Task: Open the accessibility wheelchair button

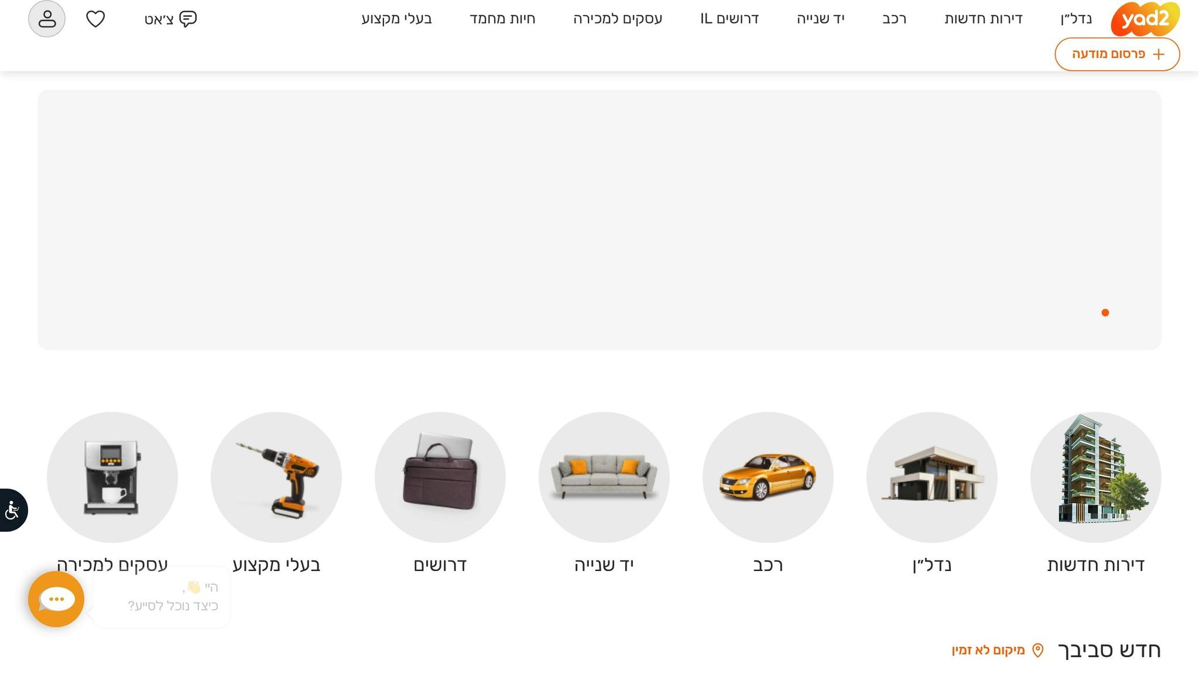Action: click(x=12, y=510)
